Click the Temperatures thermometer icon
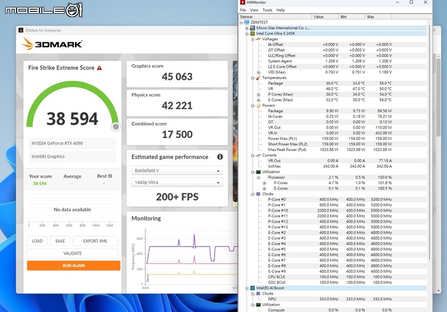 258,78
